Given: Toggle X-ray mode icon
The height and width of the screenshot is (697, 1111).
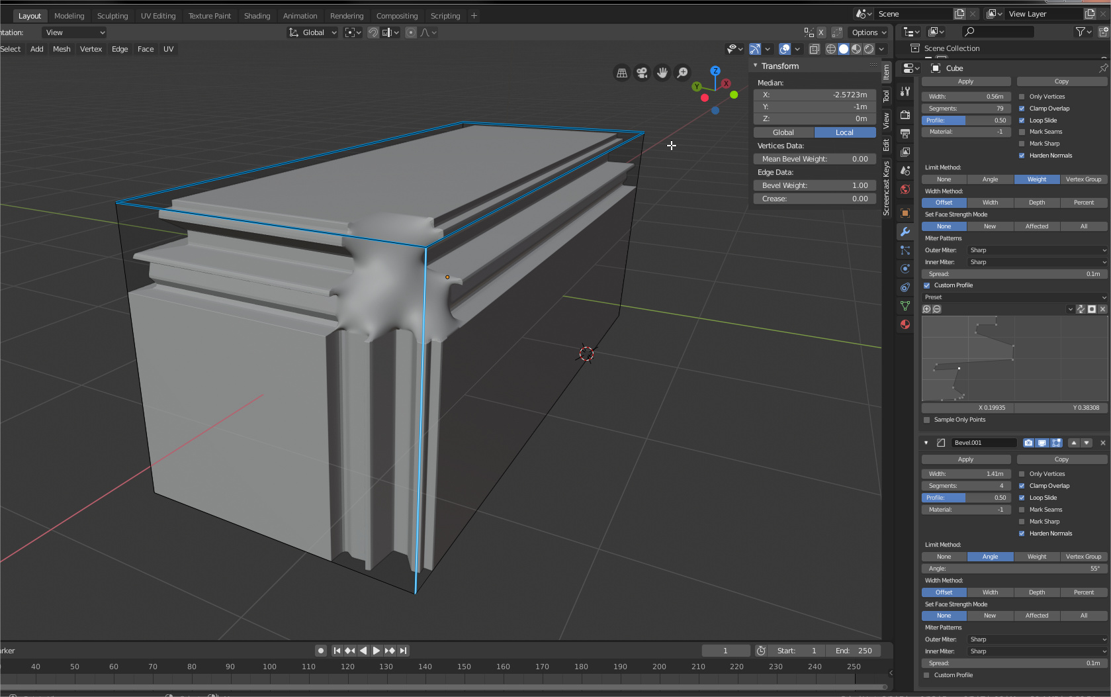Looking at the screenshot, I should (x=815, y=49).
